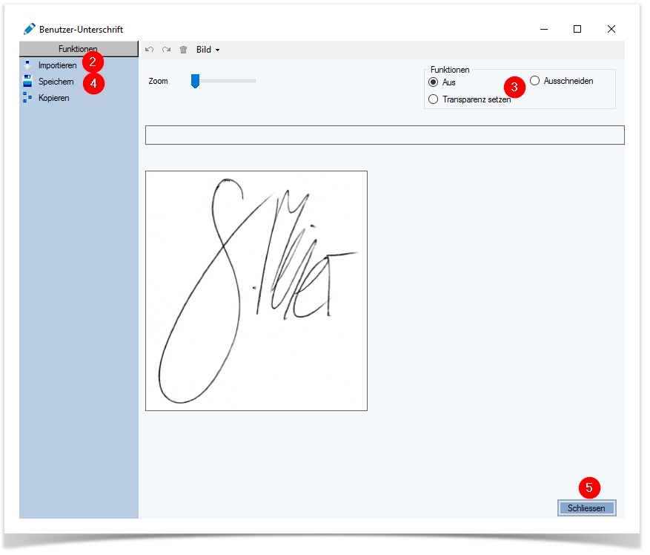
Task: Click the signature image preview
Action: tap(256, 291)
